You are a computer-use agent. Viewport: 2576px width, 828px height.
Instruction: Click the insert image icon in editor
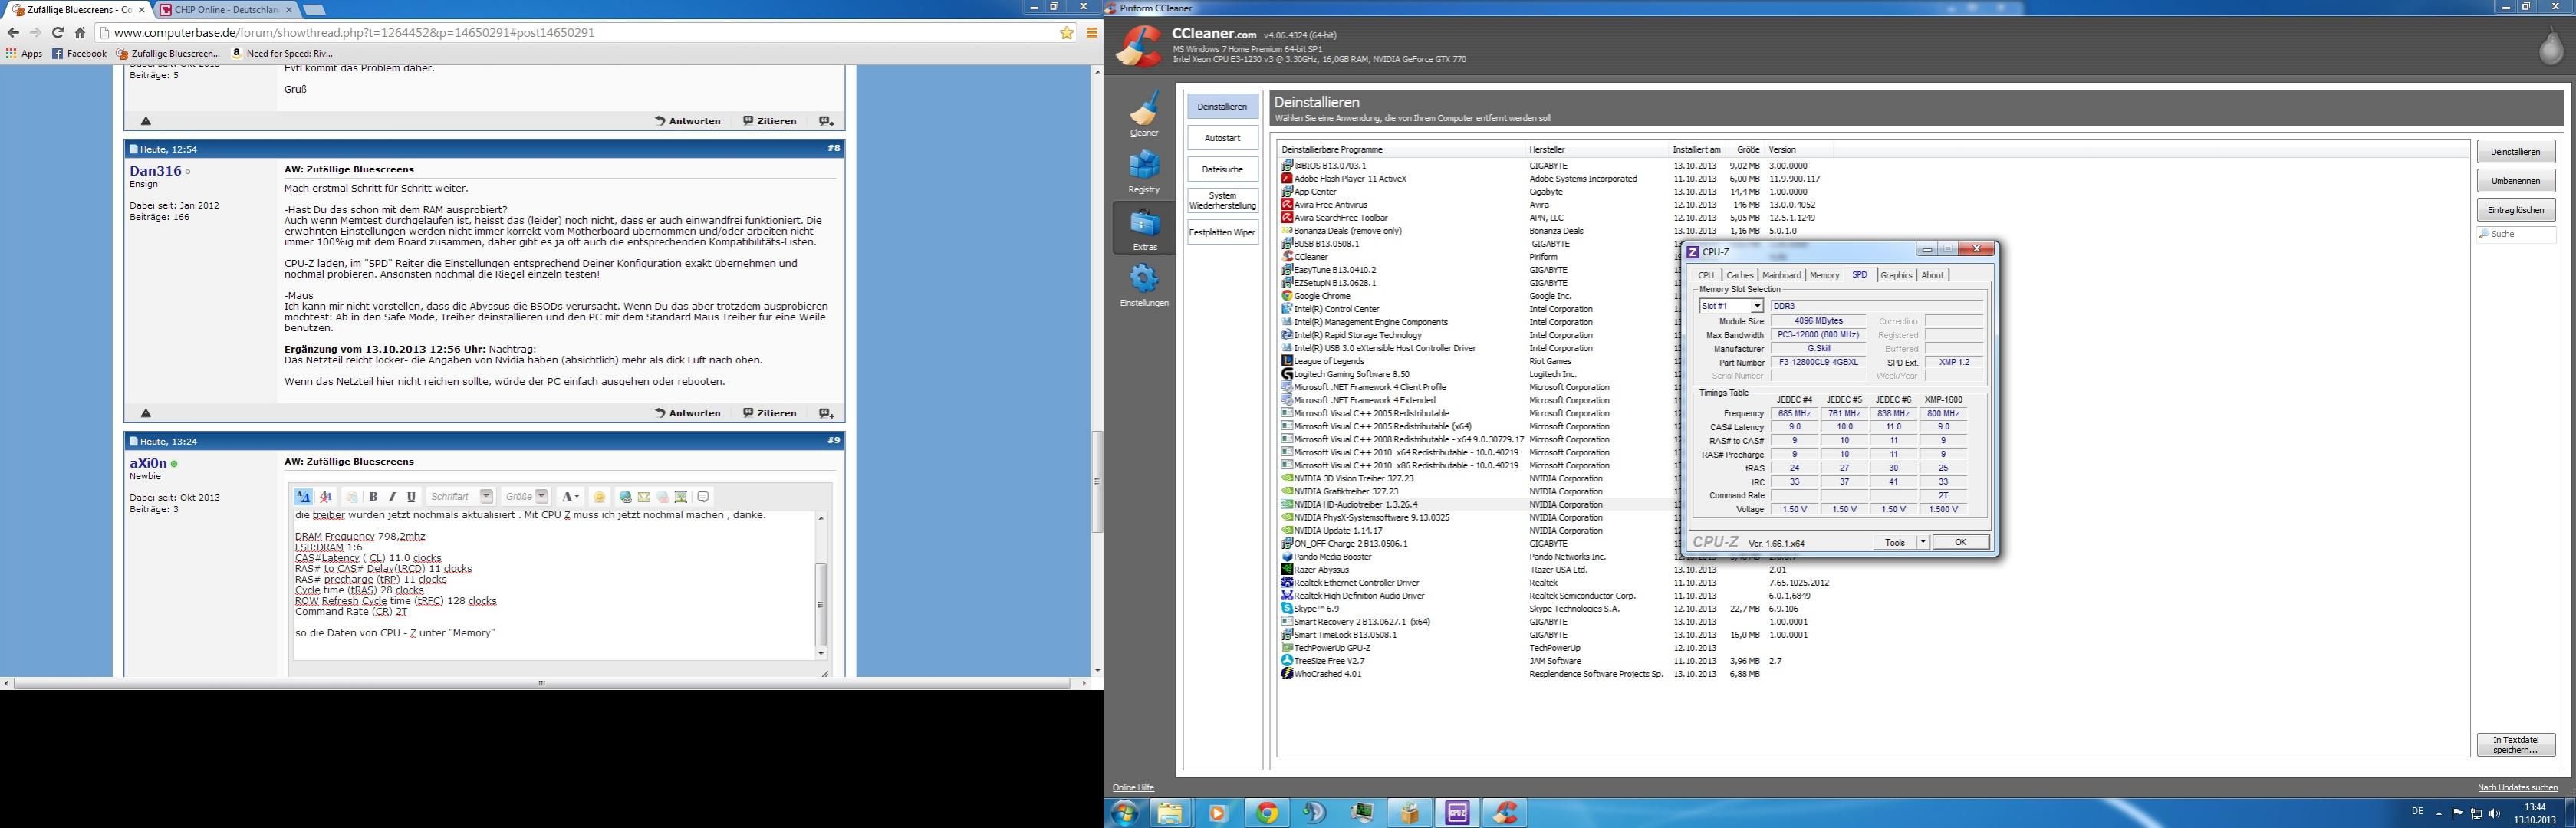click(x=681, y=497)
